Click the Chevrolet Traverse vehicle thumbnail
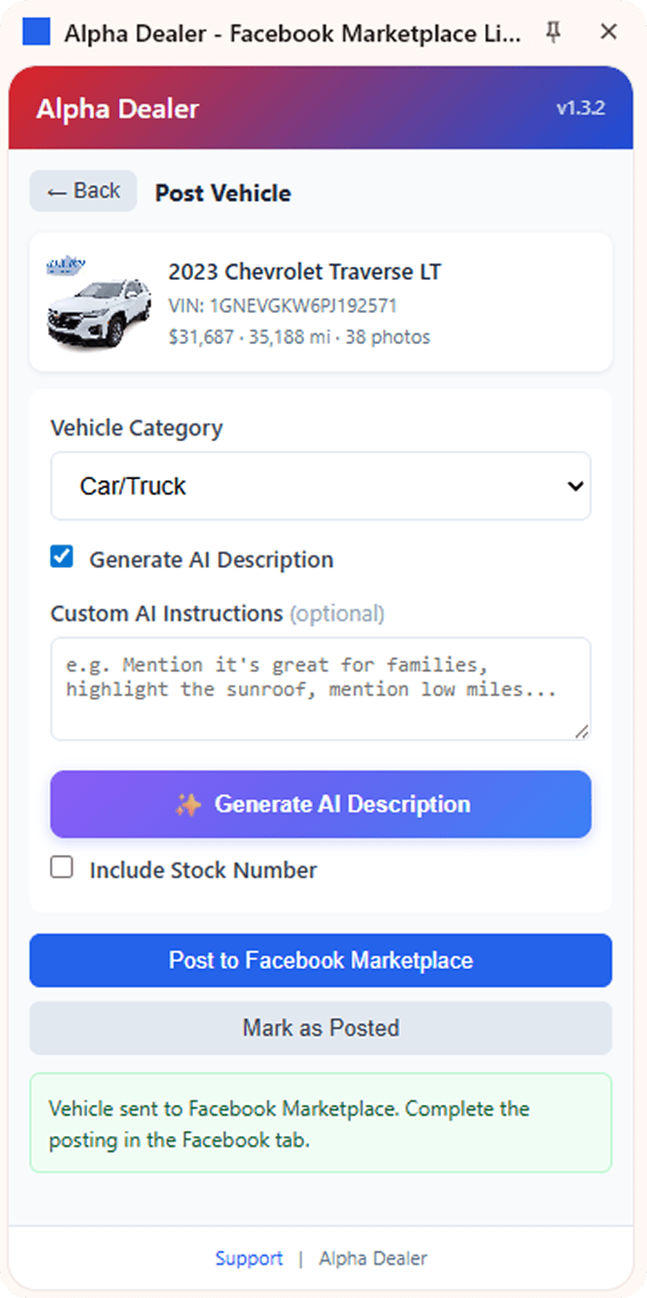The image size is (647, 1298). coord(86,301)
